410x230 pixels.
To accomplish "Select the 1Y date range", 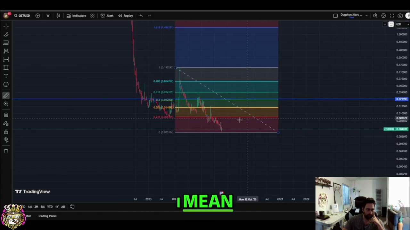I will point(57,207).
